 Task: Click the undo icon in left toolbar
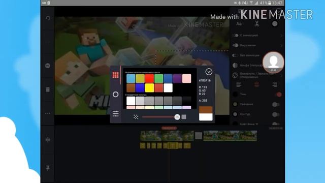(x=48, y=18)
